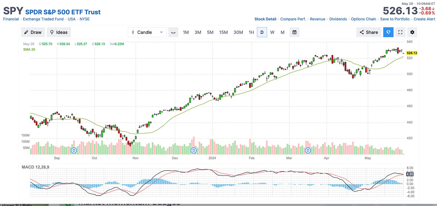Click the large 526.13 quote price
This screenshot has height=206, width=437.
pos(400,11)
